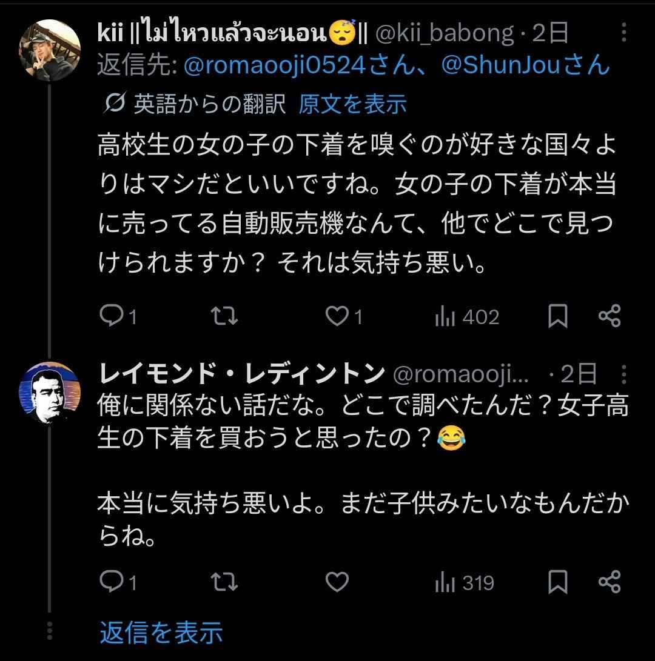Screen dimensions: 655x661
Task: Open レイモンド・レディントン's profile avatar
Action: 49,394
